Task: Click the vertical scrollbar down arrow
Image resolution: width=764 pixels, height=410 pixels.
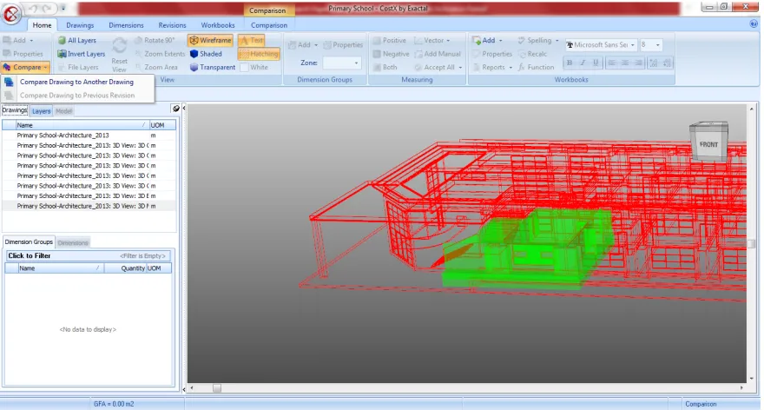Action: click(x=752, y=379)
